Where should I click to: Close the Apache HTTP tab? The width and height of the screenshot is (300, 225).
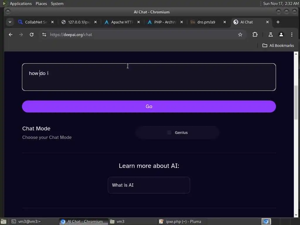point(139,22)
